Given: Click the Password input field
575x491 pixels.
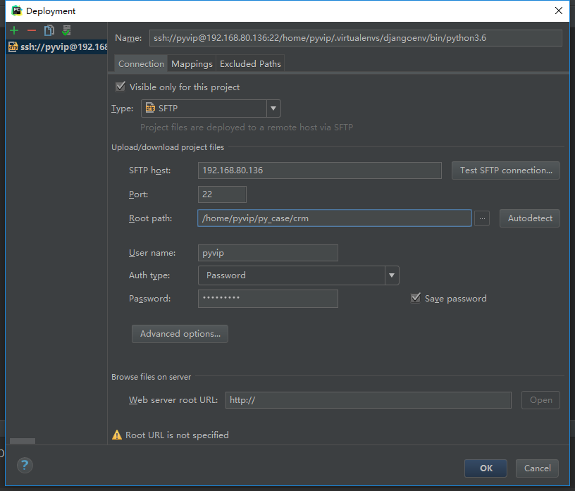Looking at the screenshot, I should [268, 299].
